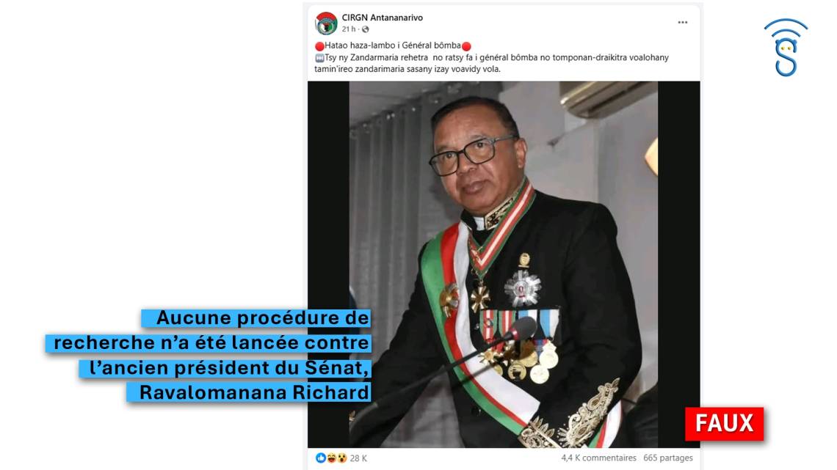View the 28 K reactions list

(358, 458)
